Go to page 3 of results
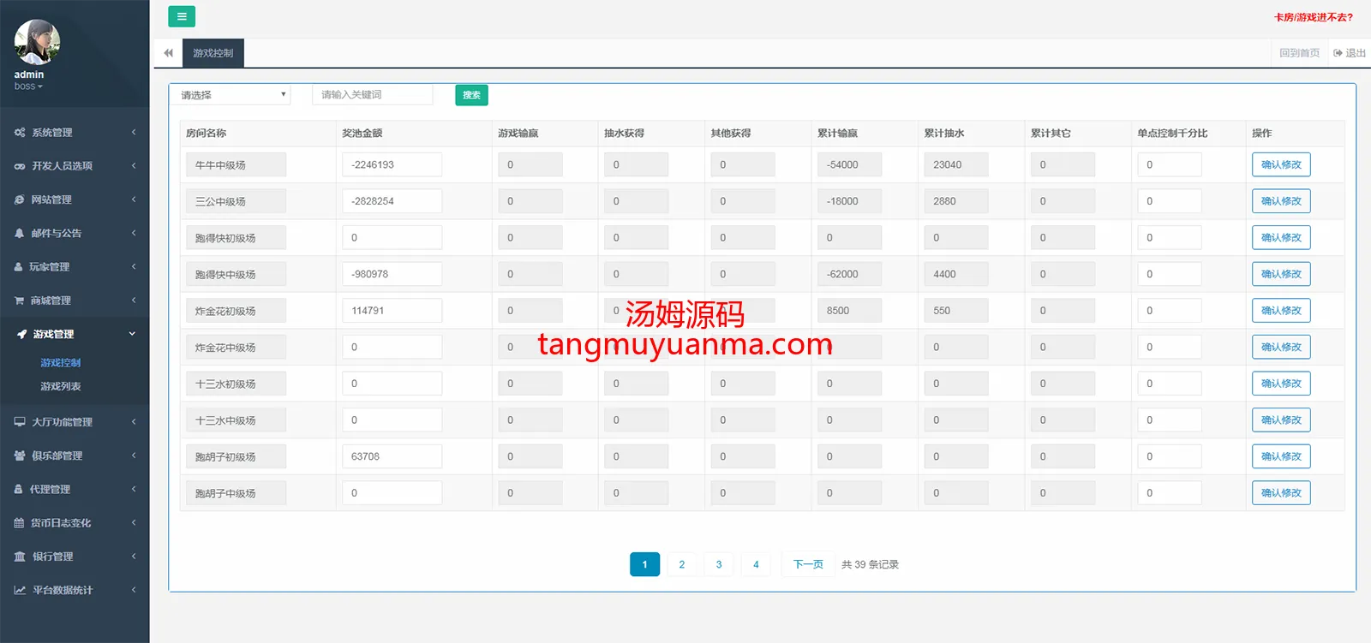This screenshot has width=1371, height=643. [x=718, y=564]
